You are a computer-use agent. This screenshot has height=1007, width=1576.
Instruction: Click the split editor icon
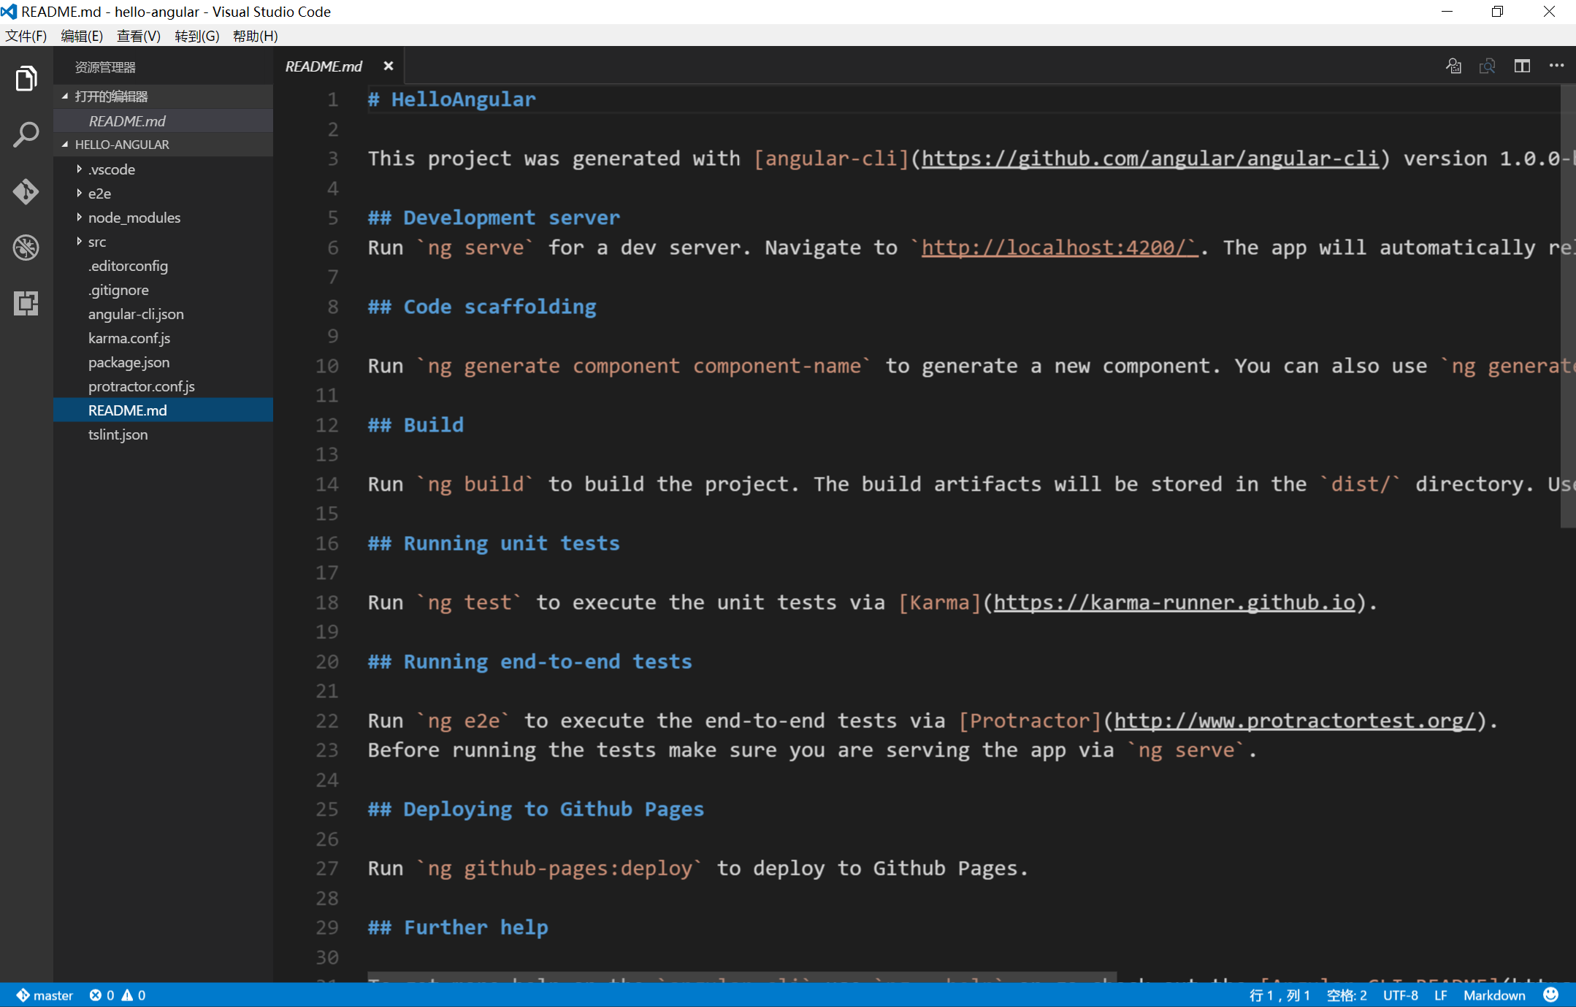click(x=1522, y=66)
